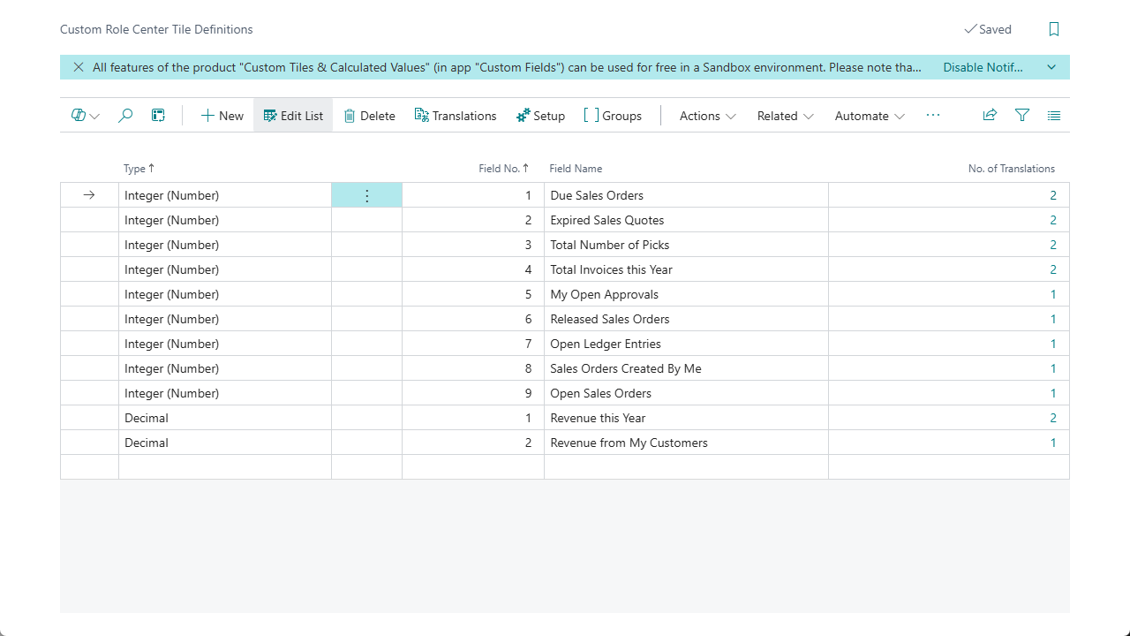Open the Copilot icon dropdown
Image resolution: width=1130 pixels, height=636 pixels.
coord(86,116)
